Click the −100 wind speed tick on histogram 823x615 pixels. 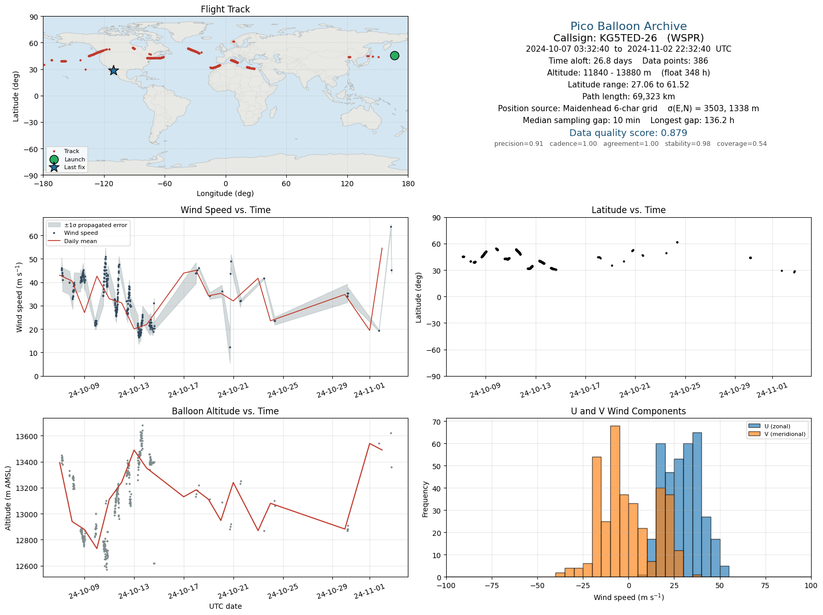[x=446, y=586]
